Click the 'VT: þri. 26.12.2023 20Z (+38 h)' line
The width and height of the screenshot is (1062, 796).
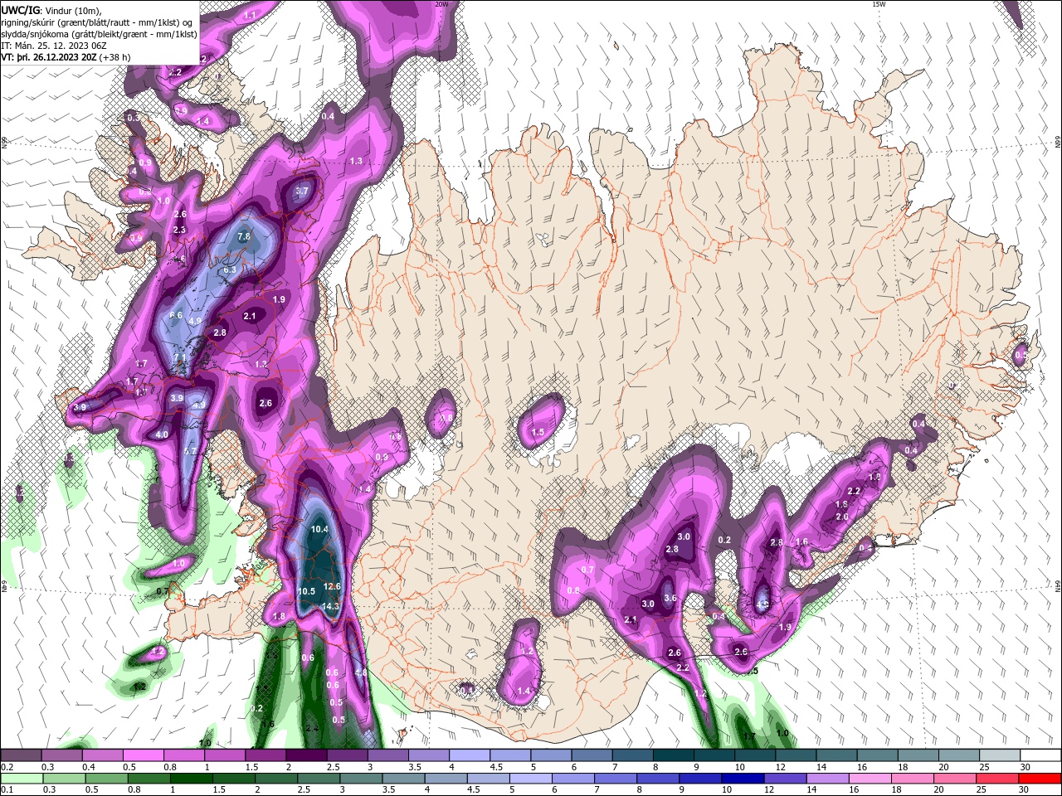tap(66, 57)
